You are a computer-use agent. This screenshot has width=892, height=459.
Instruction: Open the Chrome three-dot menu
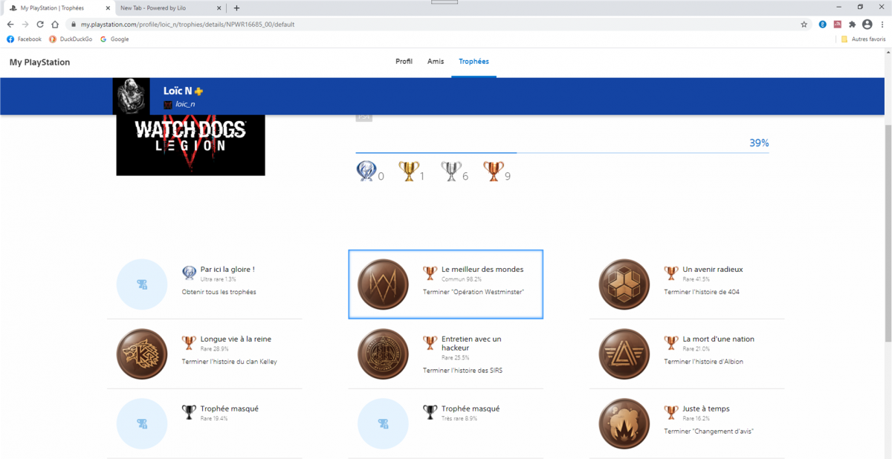[x=882, y=24]
